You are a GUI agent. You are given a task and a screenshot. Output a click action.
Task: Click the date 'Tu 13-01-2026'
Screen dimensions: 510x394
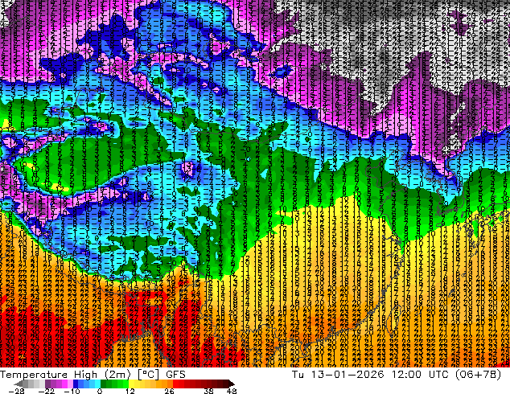coord(338,375)
